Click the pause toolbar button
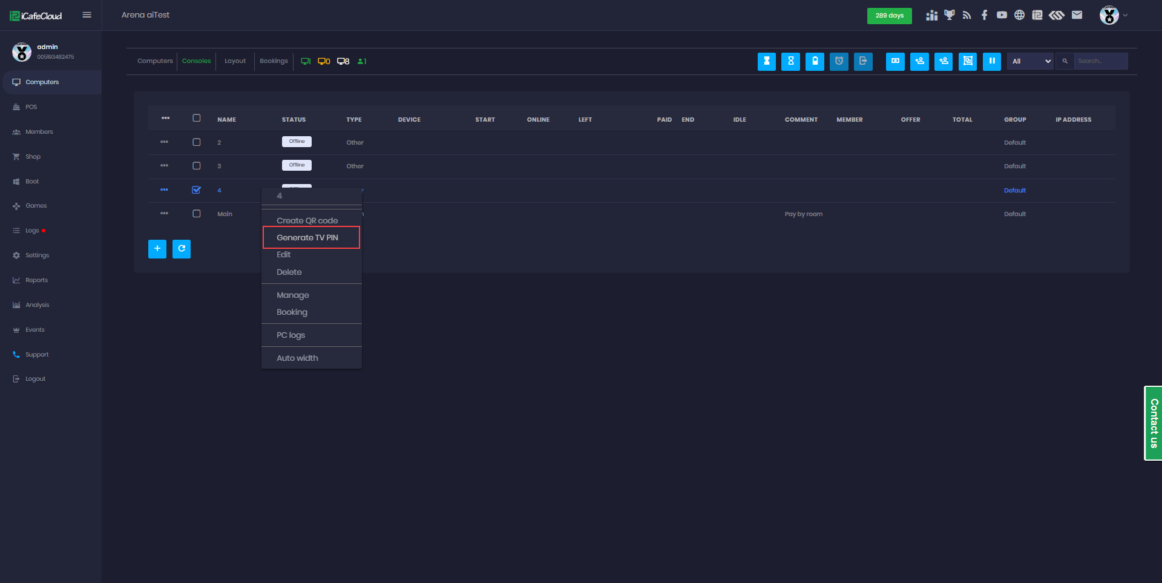 pyautogui.click(x=991, y=61)
